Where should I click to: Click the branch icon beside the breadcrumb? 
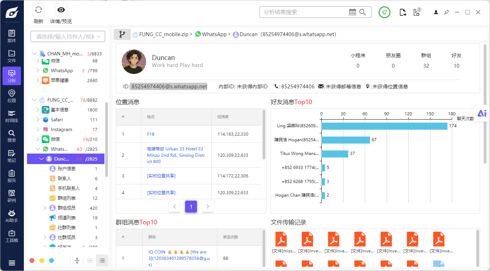click(122, 34)
